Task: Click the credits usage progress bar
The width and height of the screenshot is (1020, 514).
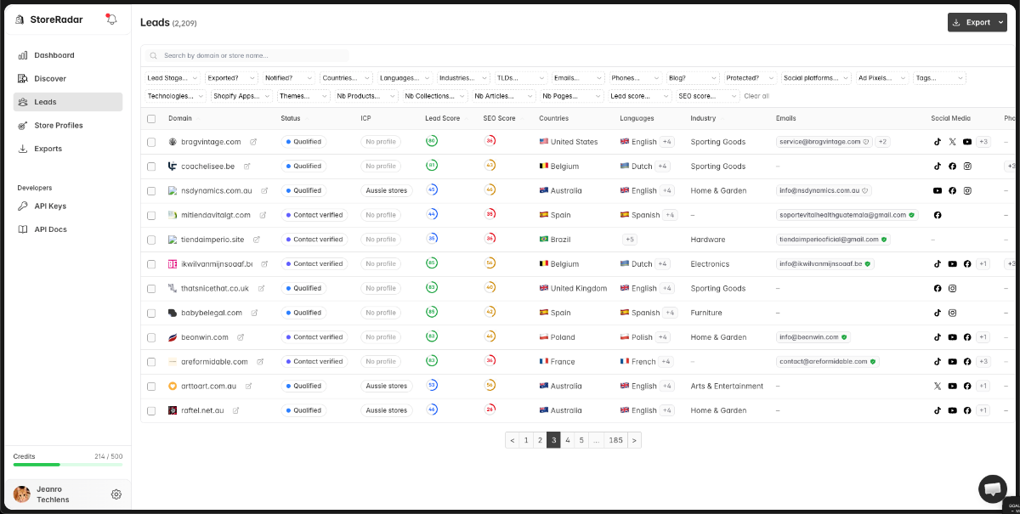Action: pyautogui.click(x=68, y=465)
